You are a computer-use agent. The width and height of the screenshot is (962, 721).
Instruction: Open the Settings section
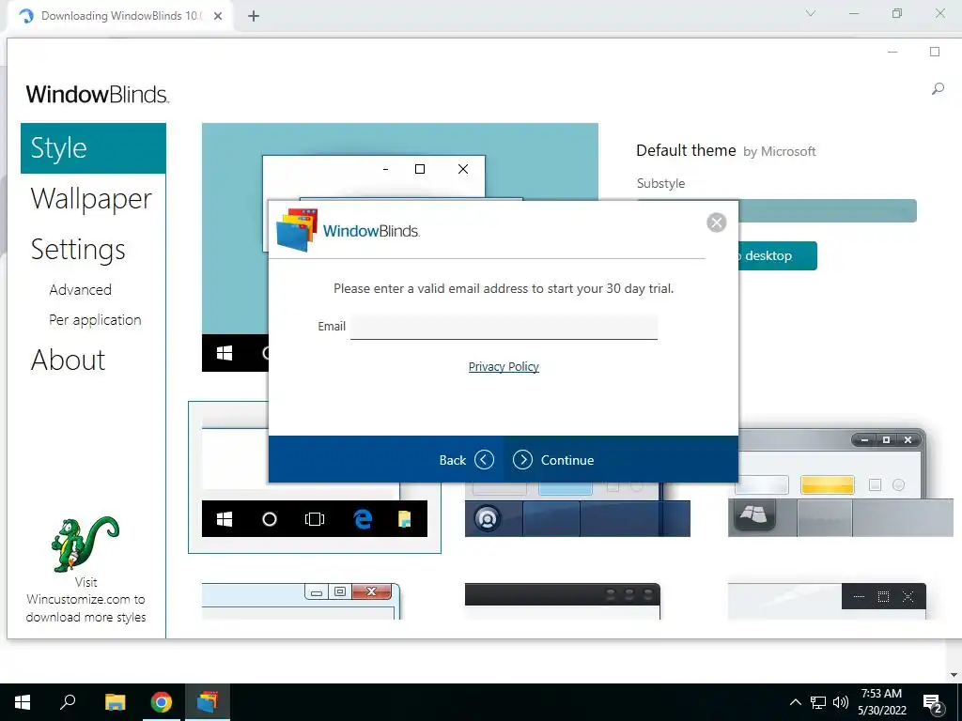pos(78,250)
